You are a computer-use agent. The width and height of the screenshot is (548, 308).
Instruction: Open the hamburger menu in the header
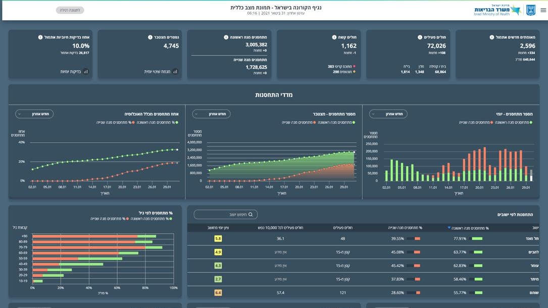543,10
